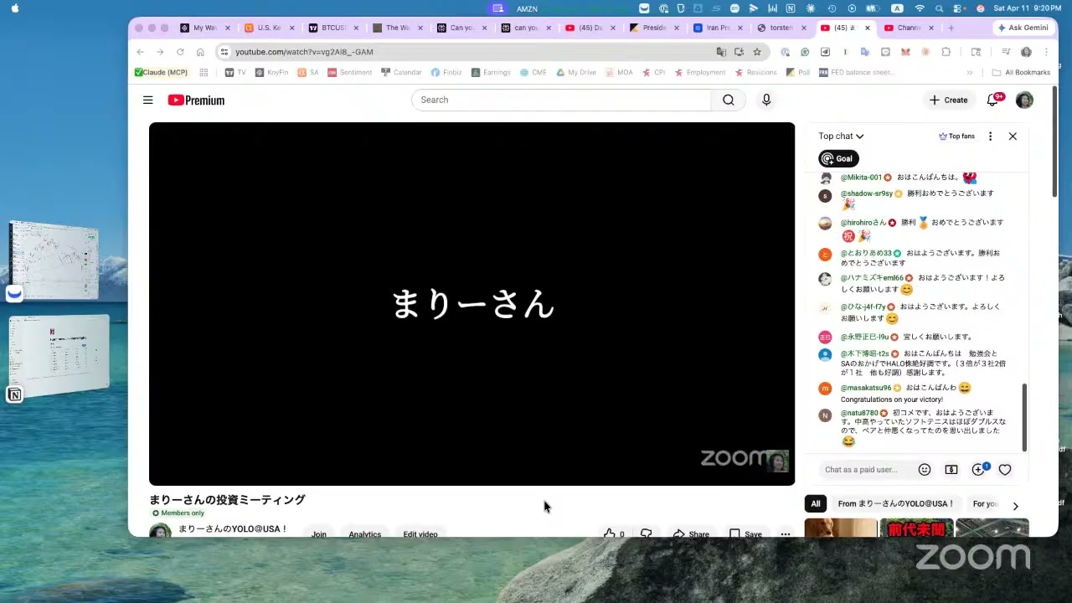Send a heart reaction in chat
The height and width of the screenshot is (603, 1072).
(x=1005, y=470)
